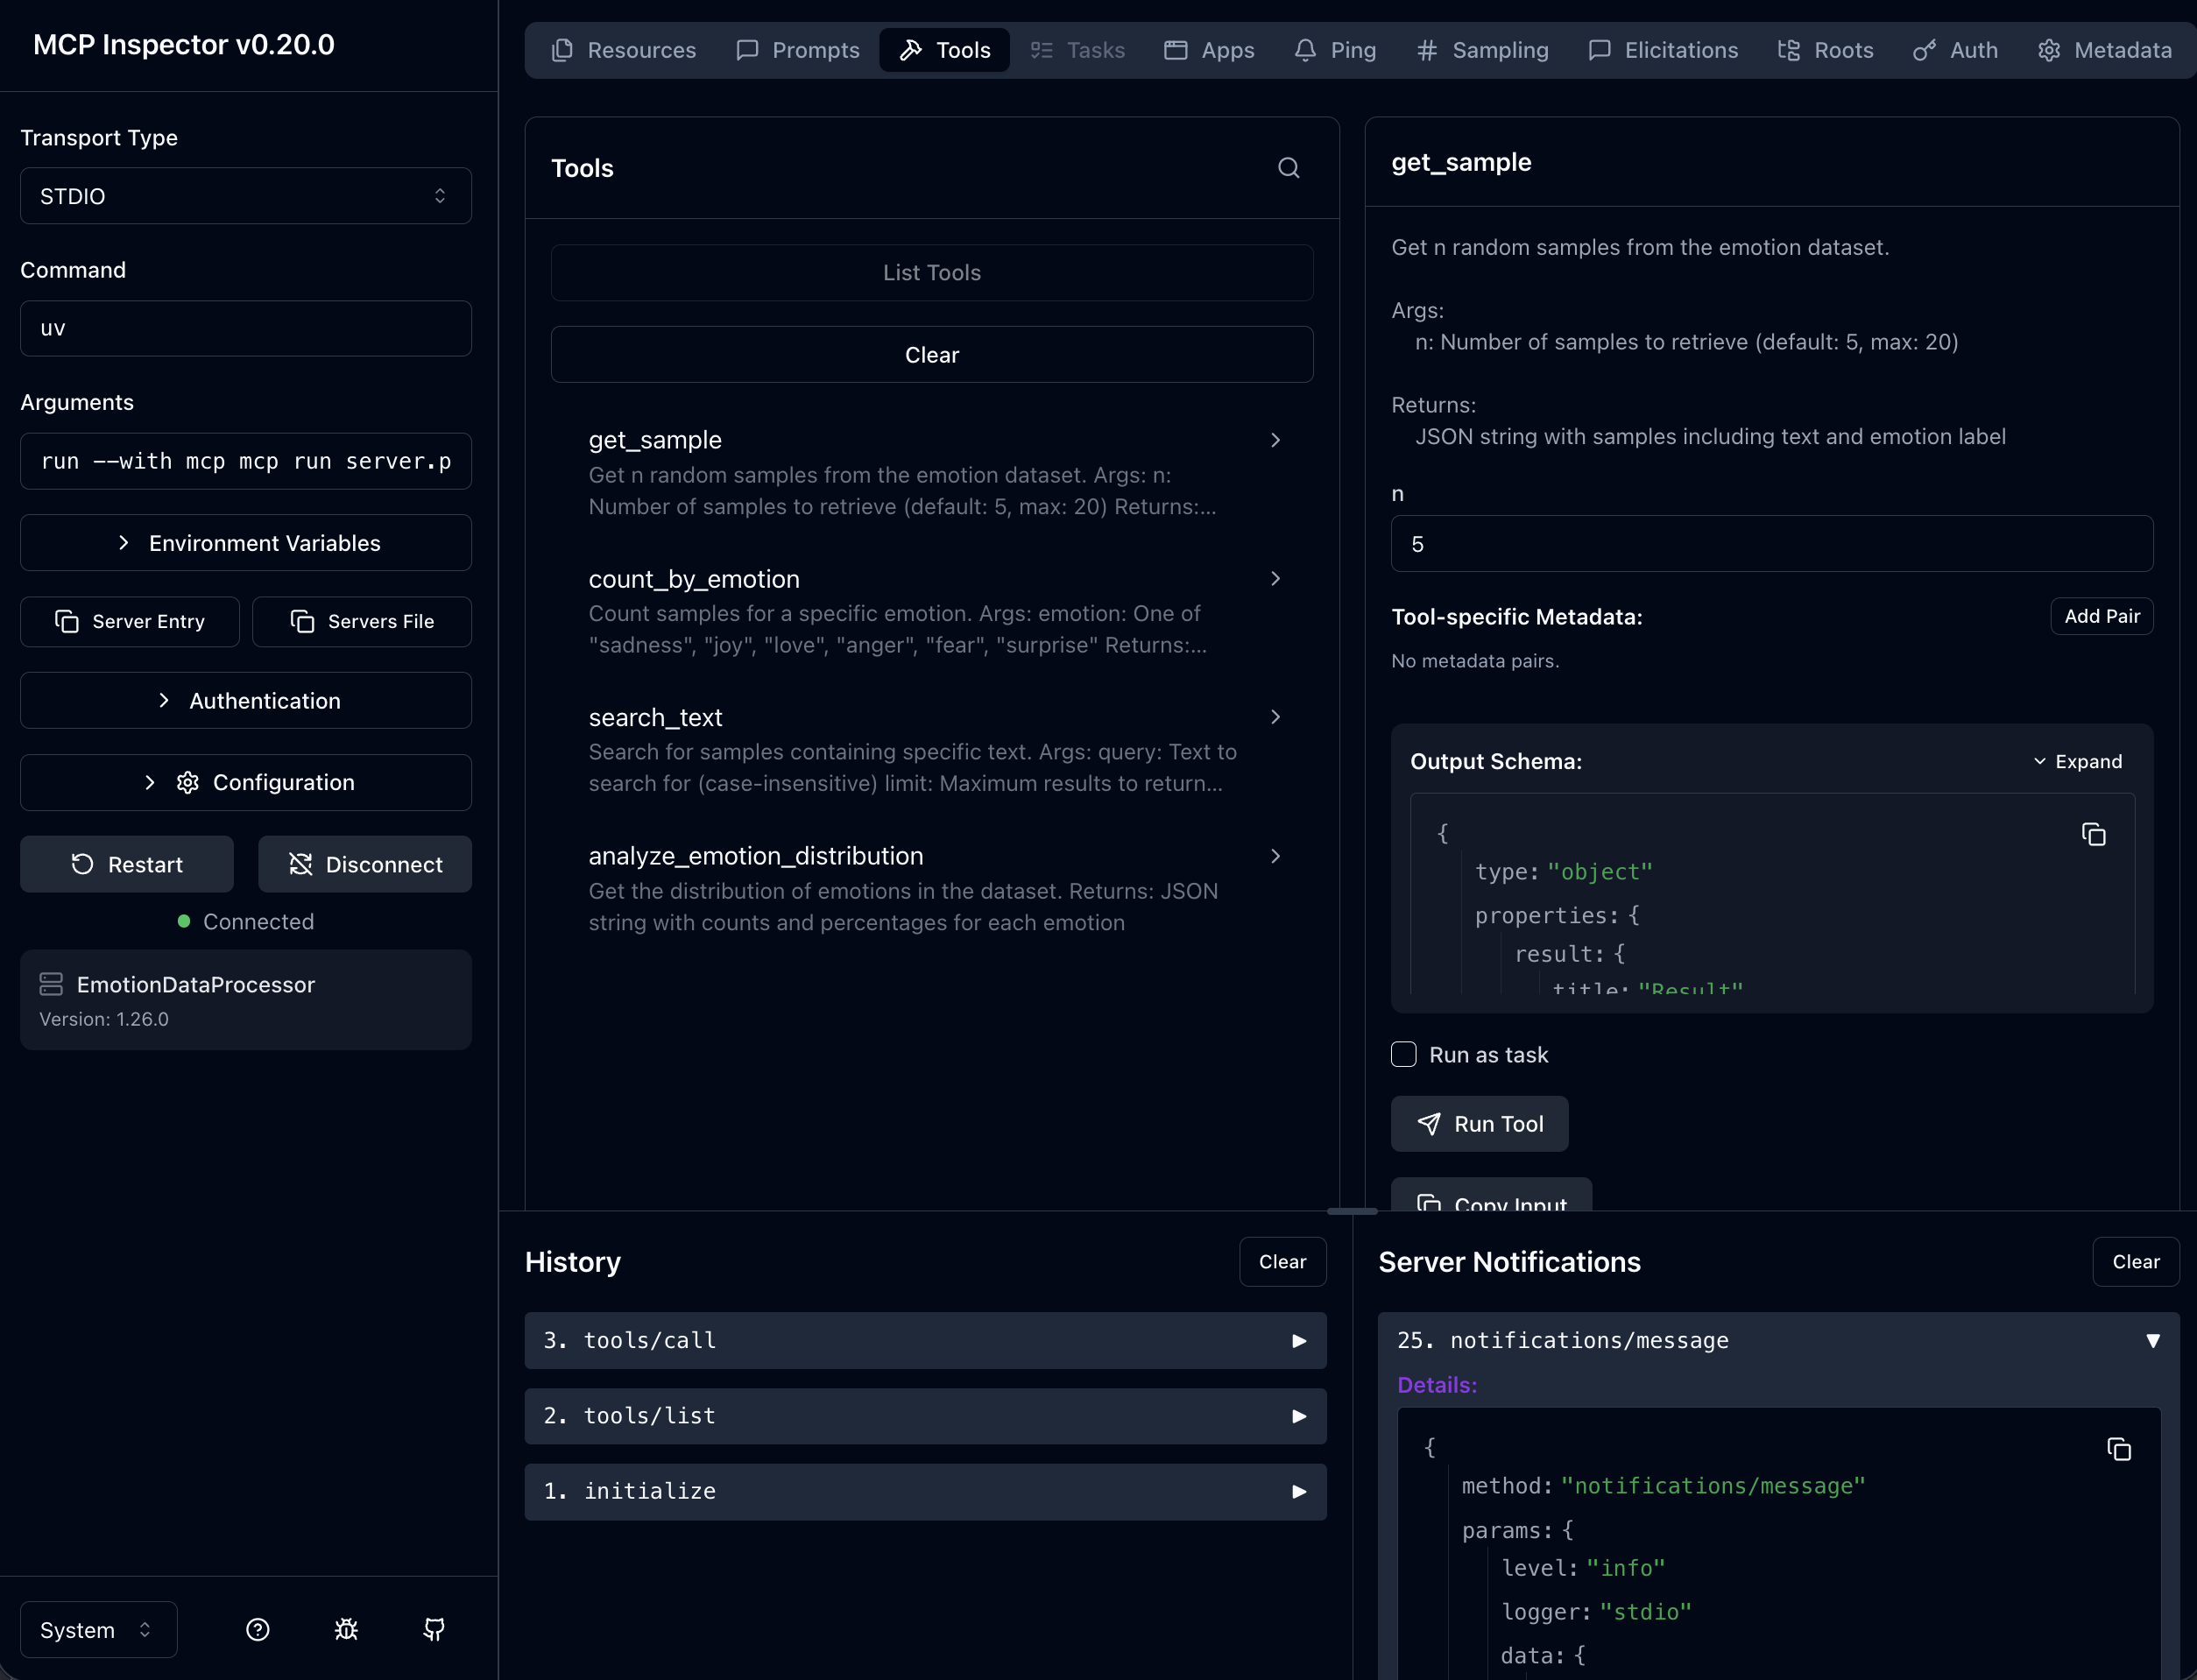Copy the Output Schema JSON
The image size is (2197, 1680).
[x=2094, y=834]
